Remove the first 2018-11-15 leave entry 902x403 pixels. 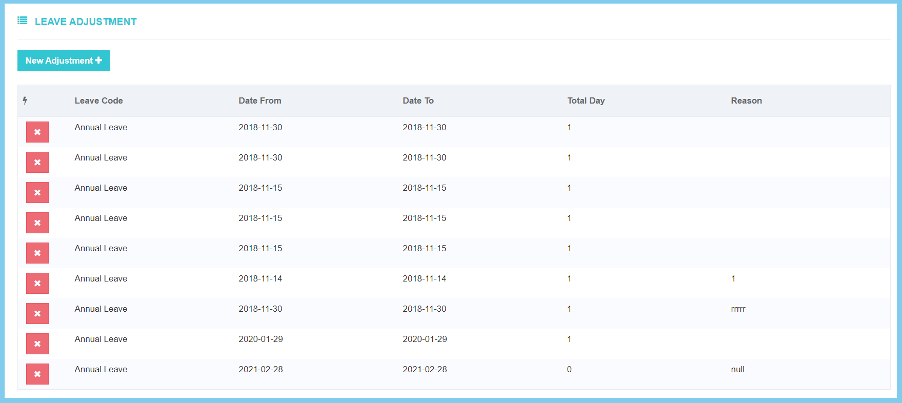click(x=37, y=192)
